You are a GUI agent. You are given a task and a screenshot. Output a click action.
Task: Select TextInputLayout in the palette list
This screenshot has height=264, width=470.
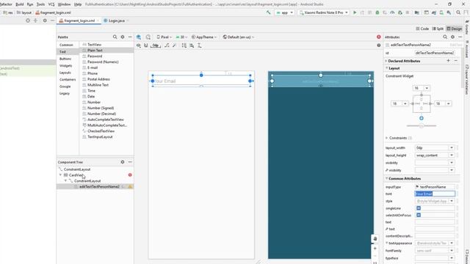[x=100, y=137]
